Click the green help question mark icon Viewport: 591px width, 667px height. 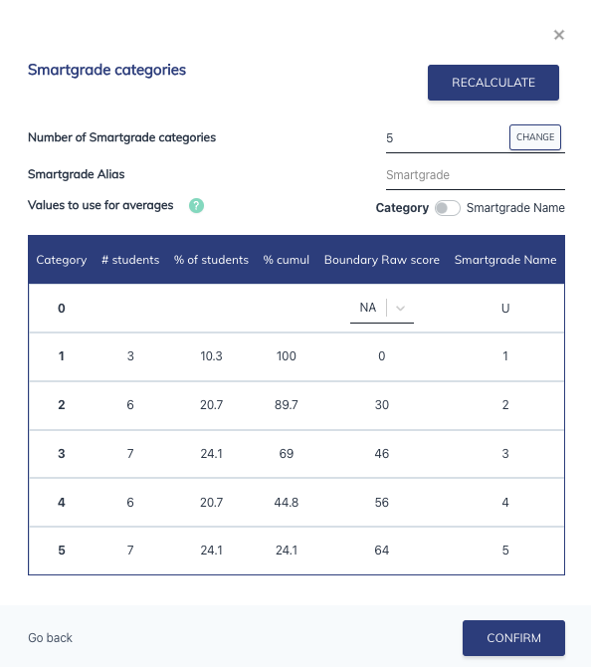(x=196, y=206)
